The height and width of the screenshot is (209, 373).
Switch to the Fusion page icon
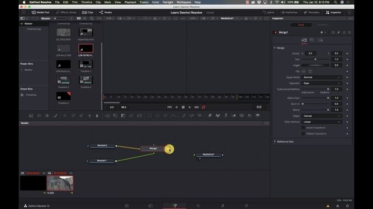[175, 206]
